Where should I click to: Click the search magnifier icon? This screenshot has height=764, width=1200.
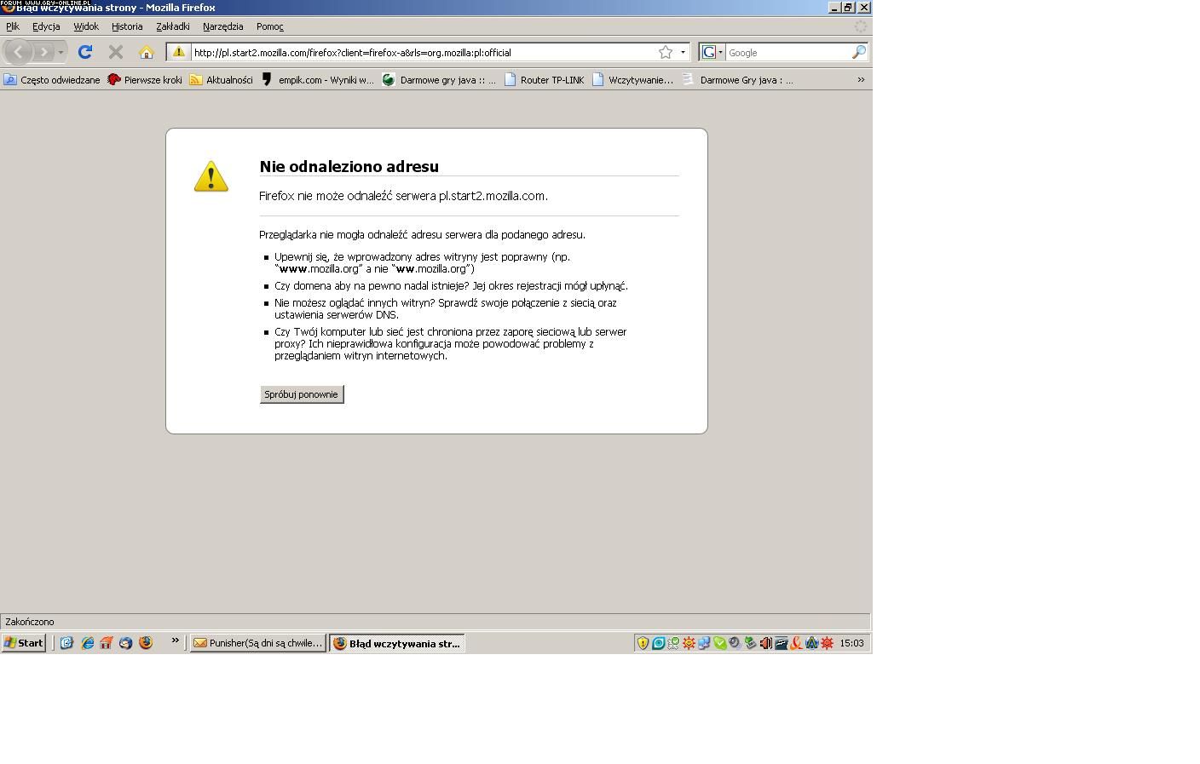[x=858, y=53]
